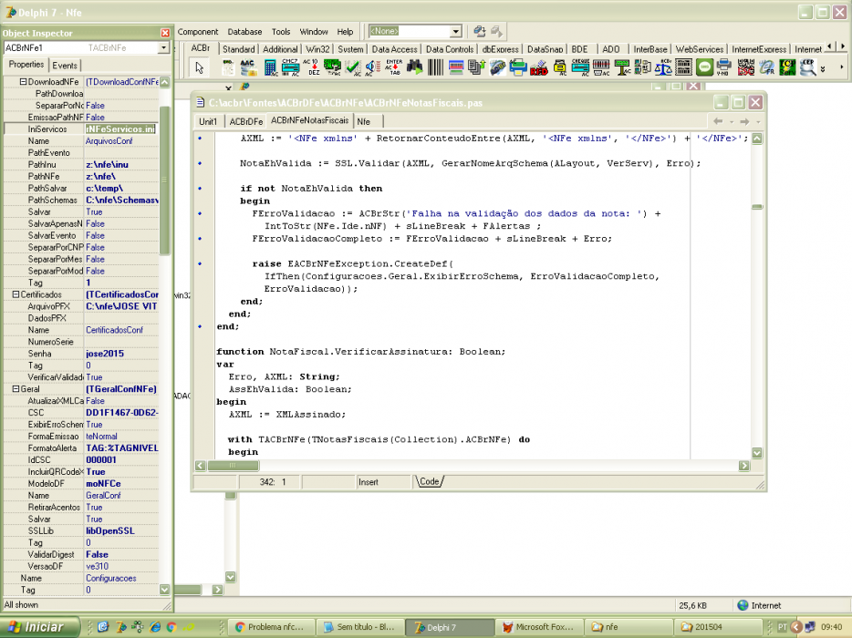Select the Data Access palette tab
Screen dimensions: 852x638
coord(394,49)
